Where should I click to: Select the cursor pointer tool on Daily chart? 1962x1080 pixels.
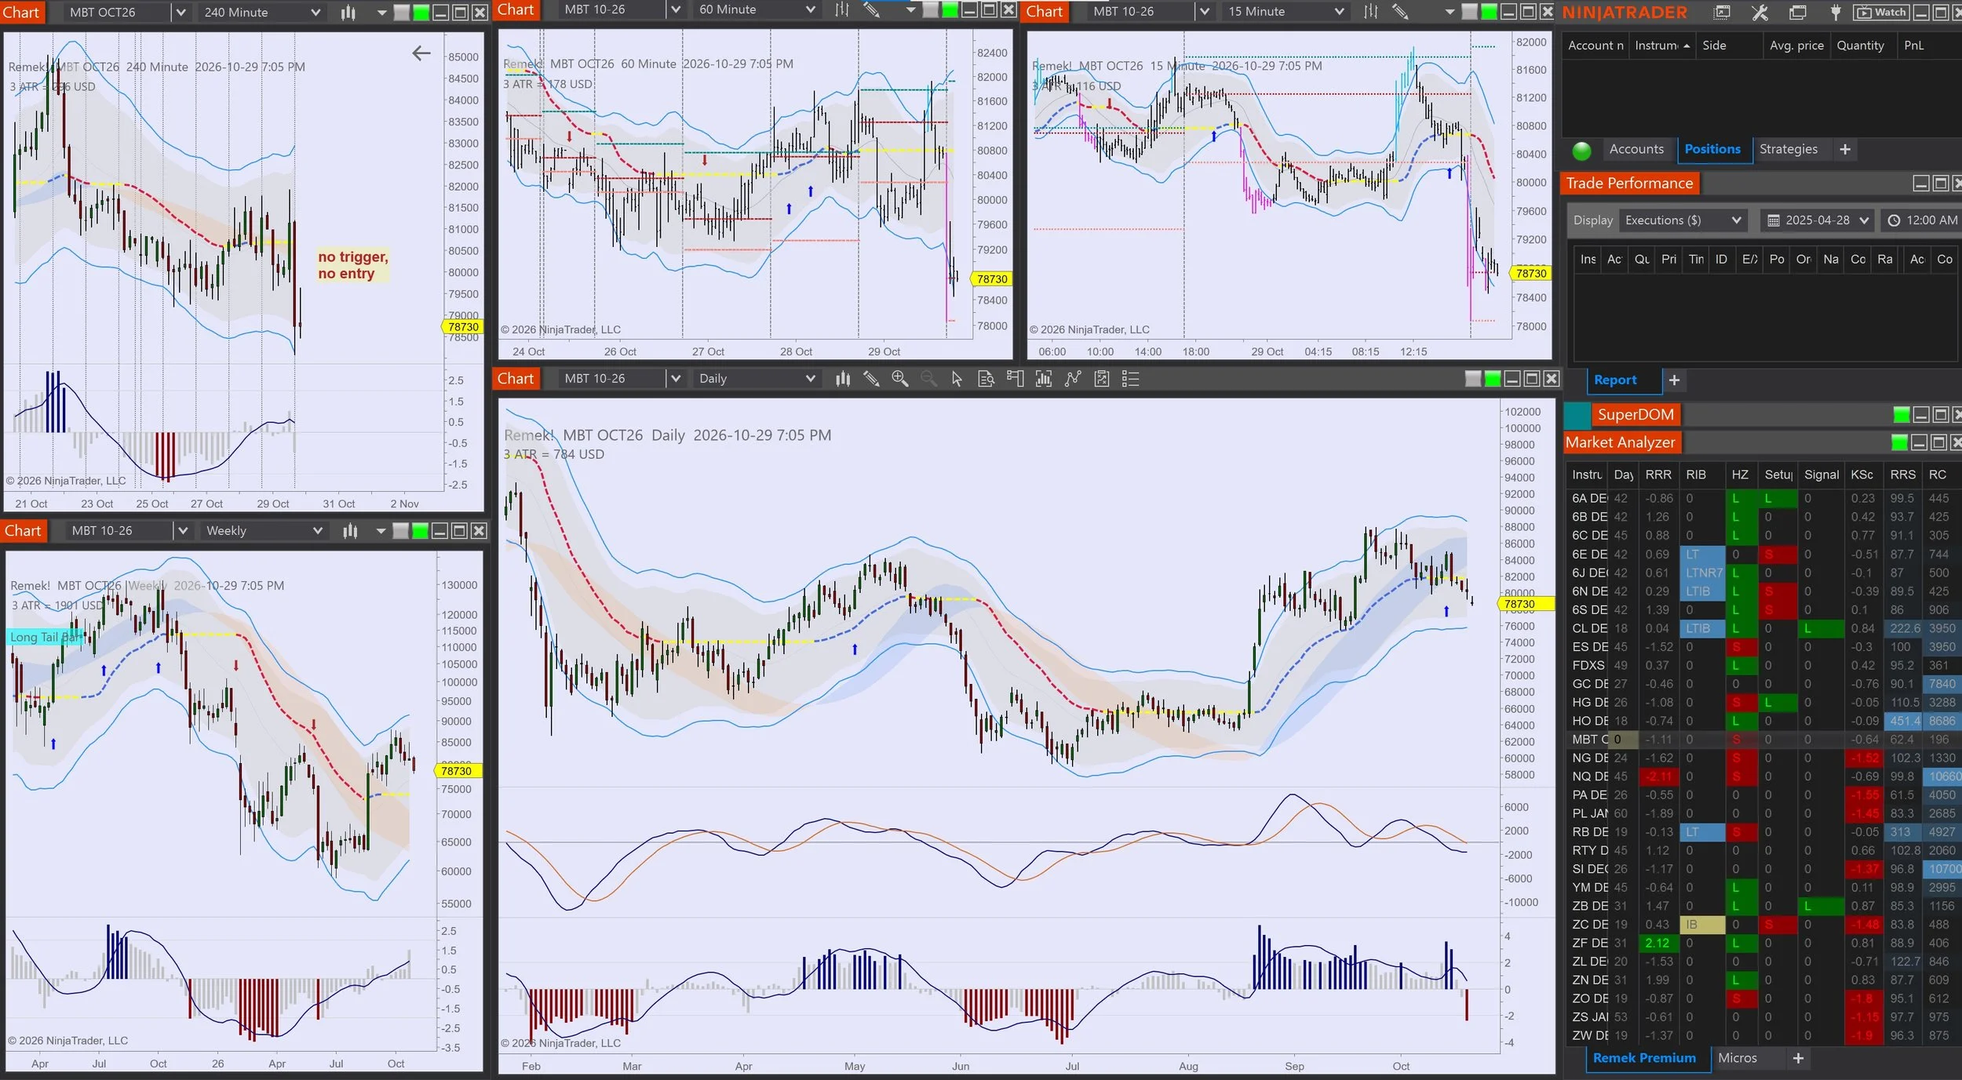coord(957,379)
